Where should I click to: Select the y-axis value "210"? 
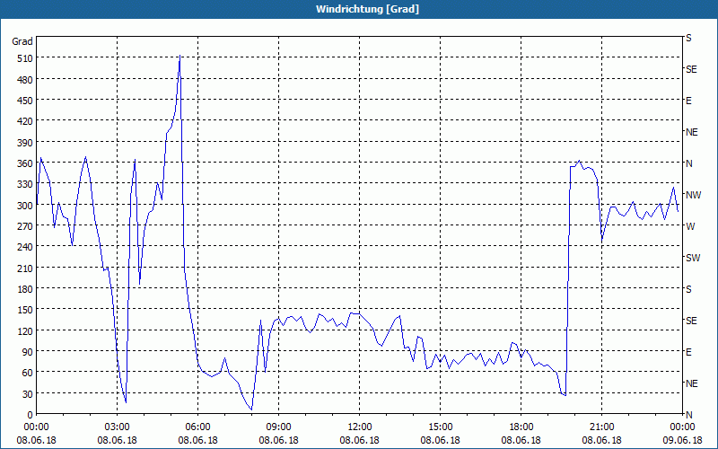click(x=25, y=268)
